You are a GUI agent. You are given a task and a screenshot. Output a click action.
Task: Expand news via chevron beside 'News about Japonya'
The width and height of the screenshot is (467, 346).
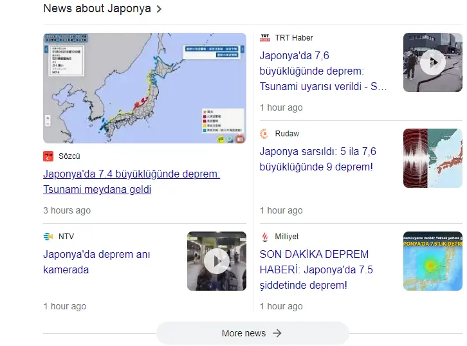pos(159,9)
